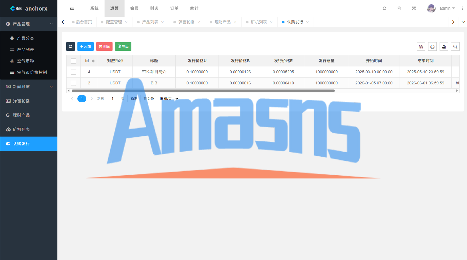
Task: Open 认购发行 in the sidebar
Action: (29, 144)
